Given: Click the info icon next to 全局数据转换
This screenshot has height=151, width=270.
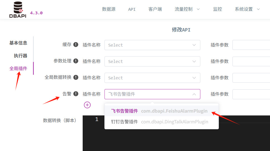Looking at the screenshot, I should coord(76,77).
